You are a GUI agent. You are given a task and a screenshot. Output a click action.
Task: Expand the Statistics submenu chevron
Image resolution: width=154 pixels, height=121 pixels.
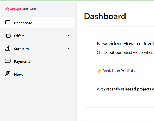coord(69,48)
